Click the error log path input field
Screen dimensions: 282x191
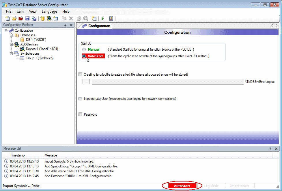click(168, 82)
